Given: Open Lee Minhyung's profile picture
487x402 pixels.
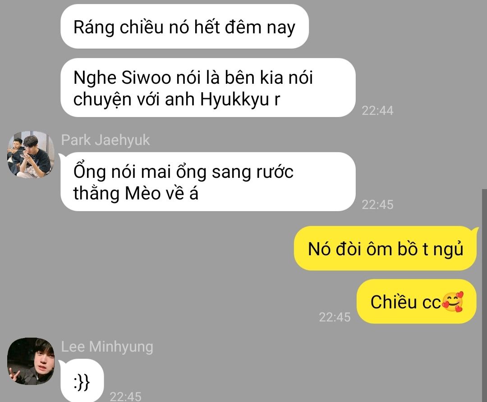Looking at the screenshot, I should (31, 361).
